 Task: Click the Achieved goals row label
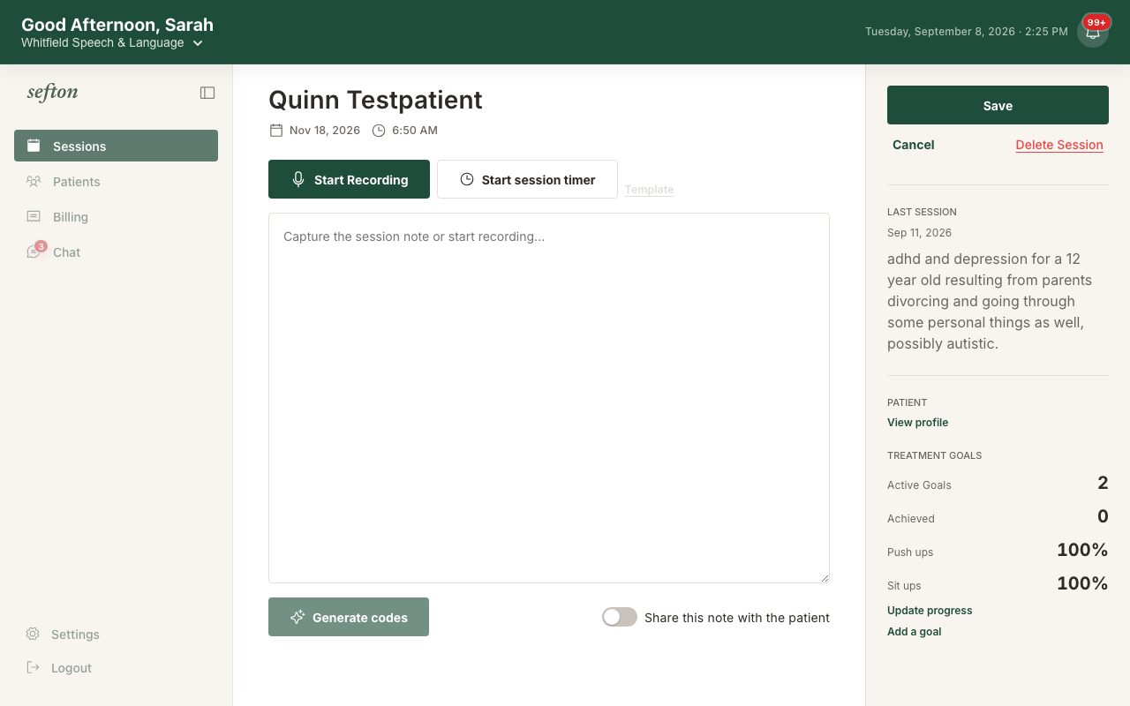pos(911,518)
